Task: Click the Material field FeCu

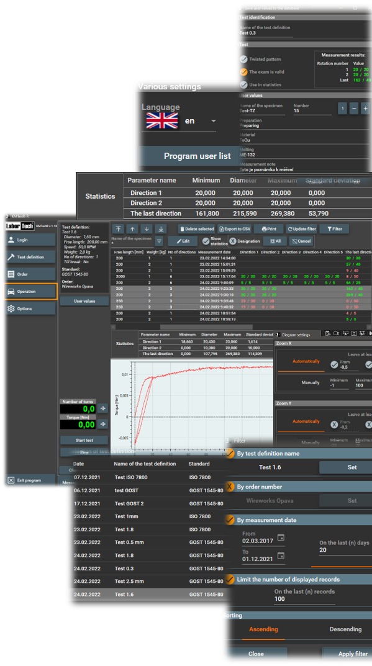Action: (304, 140)
